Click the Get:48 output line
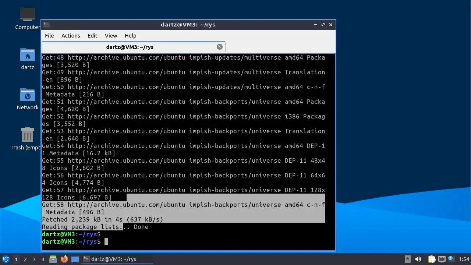The height and width of the screenshot is (265, 471). pos(183,61)
